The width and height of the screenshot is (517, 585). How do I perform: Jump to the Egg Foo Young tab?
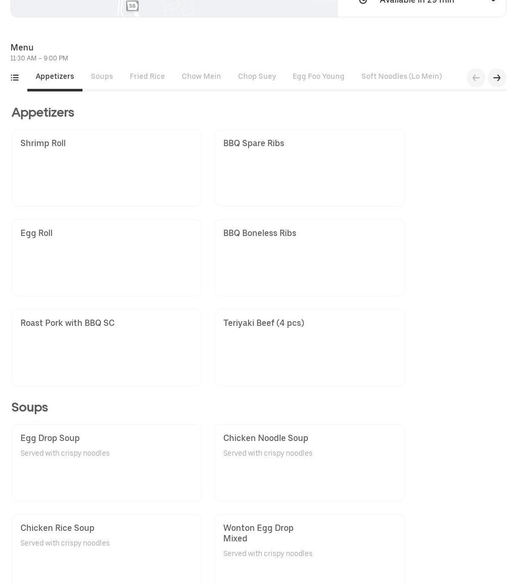pyautogui.click(x=318, y=77)
